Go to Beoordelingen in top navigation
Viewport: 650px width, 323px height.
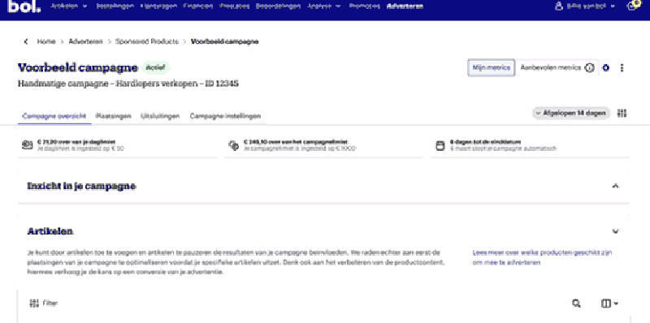pyautogui.click(x=278, y=6)
